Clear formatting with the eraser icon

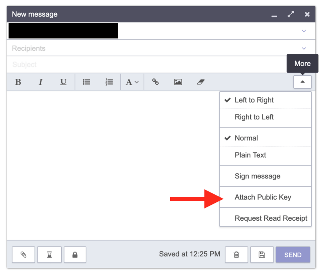tap(201, 82)
